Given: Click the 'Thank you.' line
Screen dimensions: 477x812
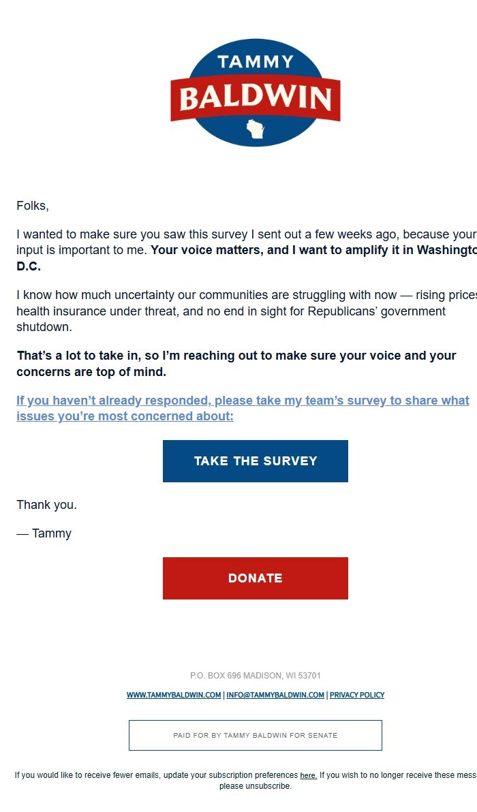Looking at the screenshot, I should [x=47, y=505].
